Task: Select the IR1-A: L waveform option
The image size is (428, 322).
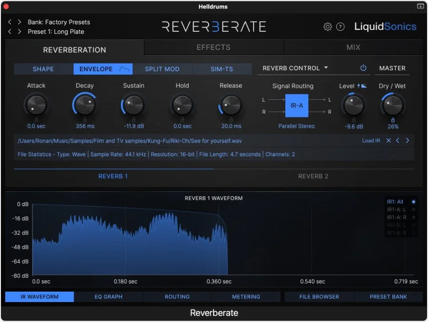Action: 401,209
